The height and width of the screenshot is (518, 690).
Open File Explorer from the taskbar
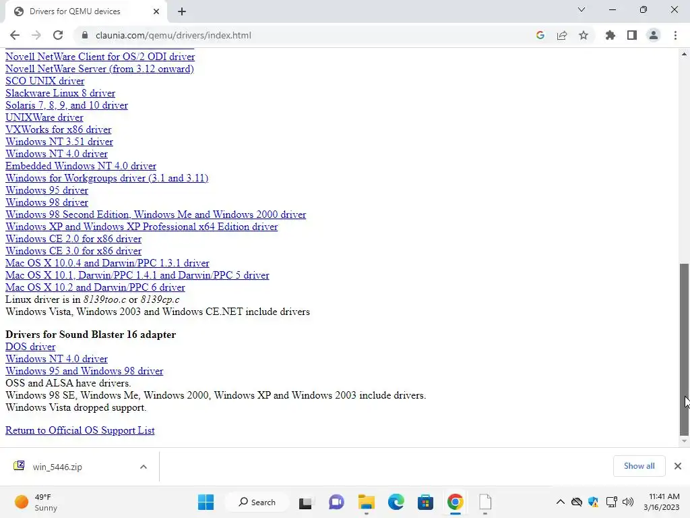click(x=366, y=502)
